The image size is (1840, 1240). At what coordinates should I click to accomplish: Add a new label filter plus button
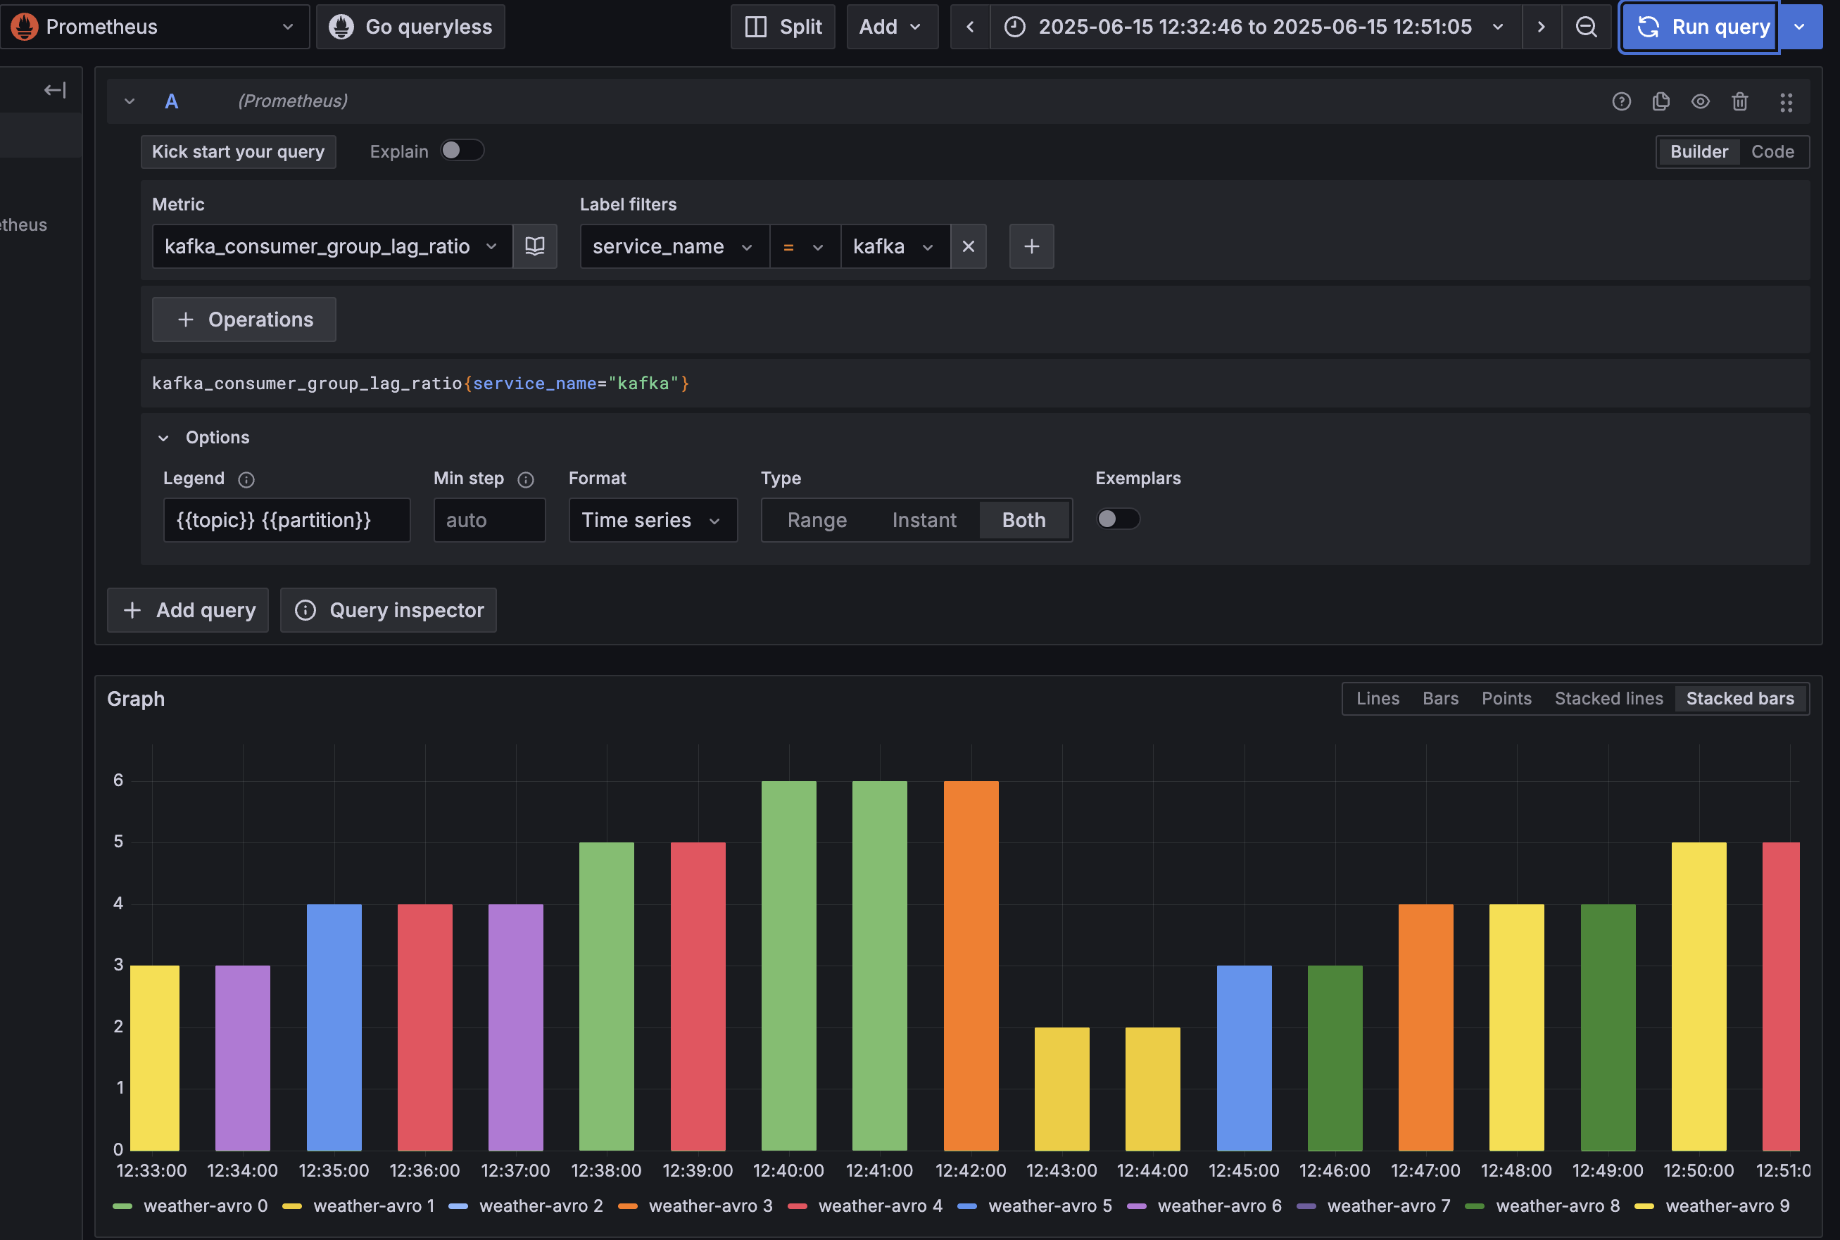[x=1031, y=246]
